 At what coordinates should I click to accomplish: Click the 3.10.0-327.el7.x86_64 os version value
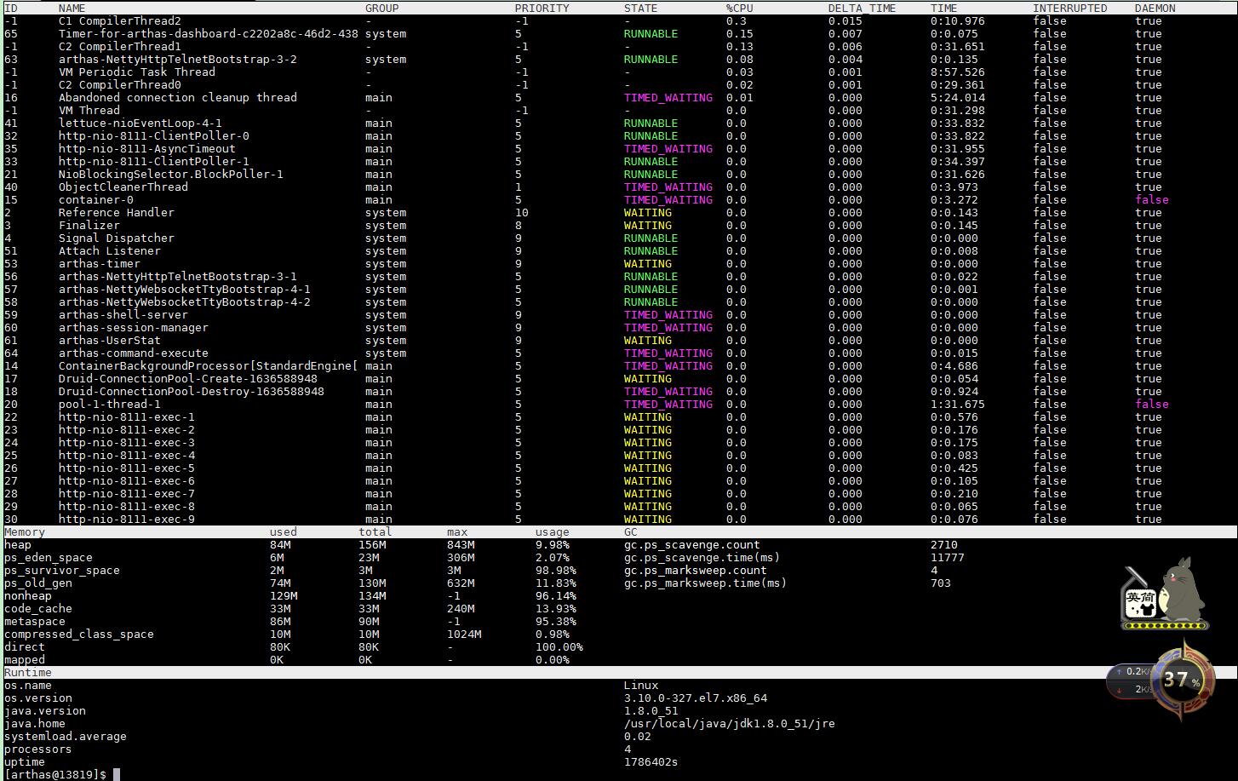click(x=696, y=698)
